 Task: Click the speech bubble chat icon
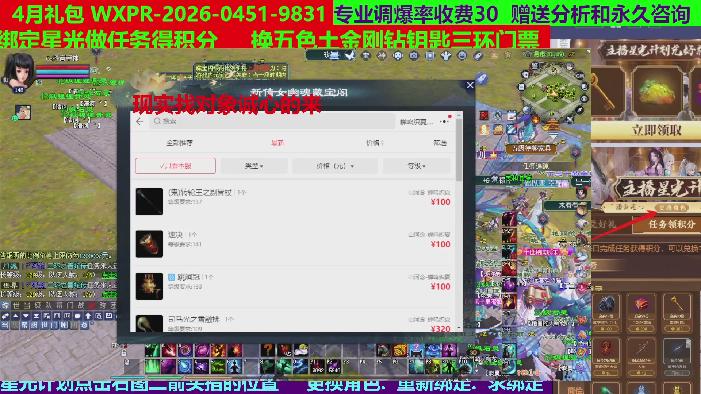tap(77, 316)
